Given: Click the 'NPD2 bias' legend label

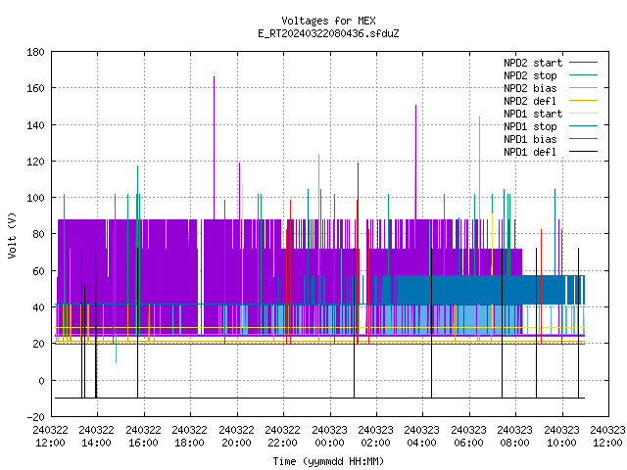Looking at the screenshot, I should (x=530, y=88).
